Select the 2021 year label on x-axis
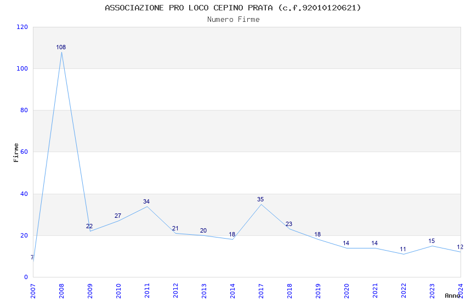The width and height of the screenshot is (466, 301). (376, 291)
